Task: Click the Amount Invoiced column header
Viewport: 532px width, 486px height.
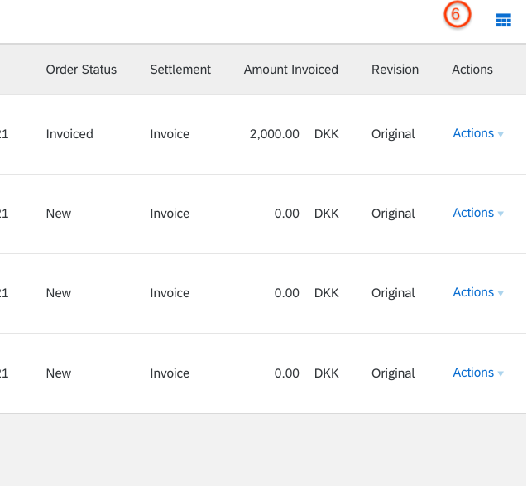Action: 290,70
